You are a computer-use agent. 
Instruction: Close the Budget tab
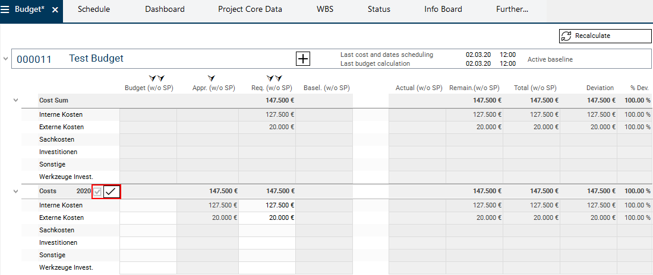(55, 10)
